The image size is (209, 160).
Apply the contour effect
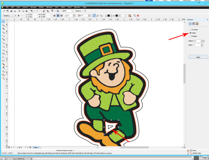(198, 57)
